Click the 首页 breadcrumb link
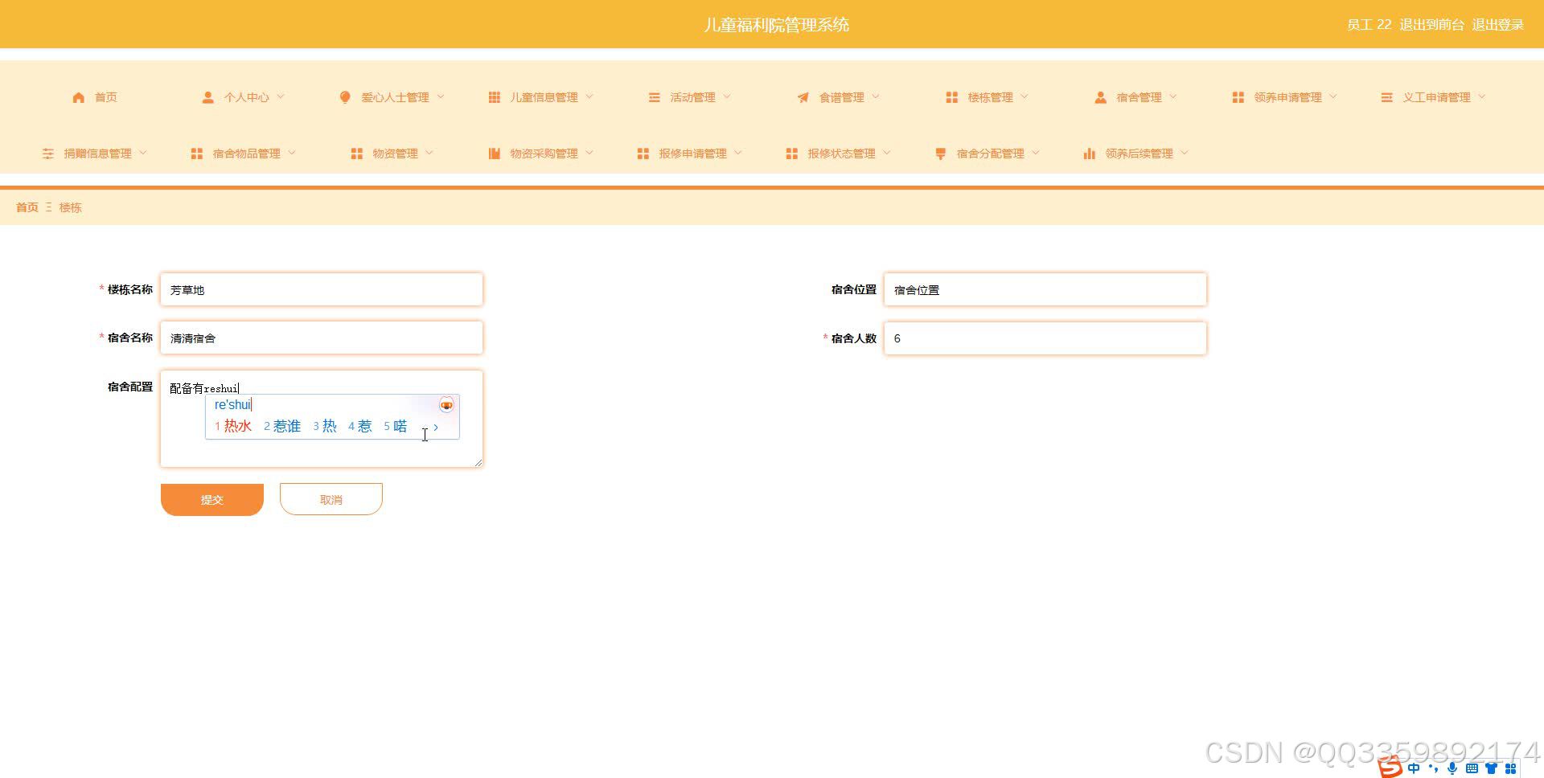The height and width of the screenshot is (778, 1544). point(27,207)
